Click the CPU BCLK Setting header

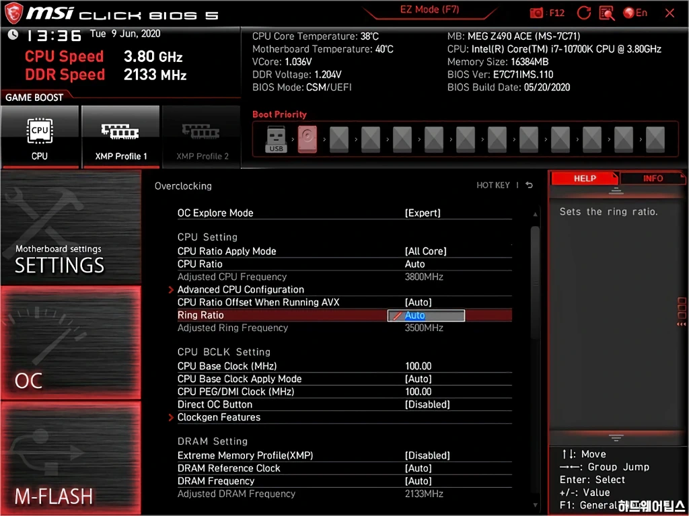pos(223,352)
